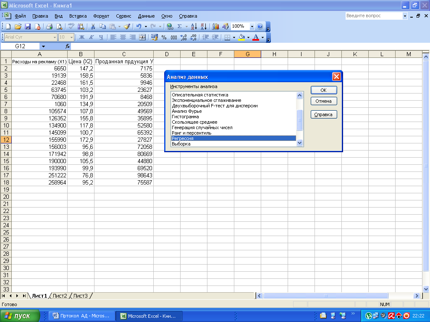Apply percent style formatting icon
Screen dimensions: 430x322
tap(164, 37)
